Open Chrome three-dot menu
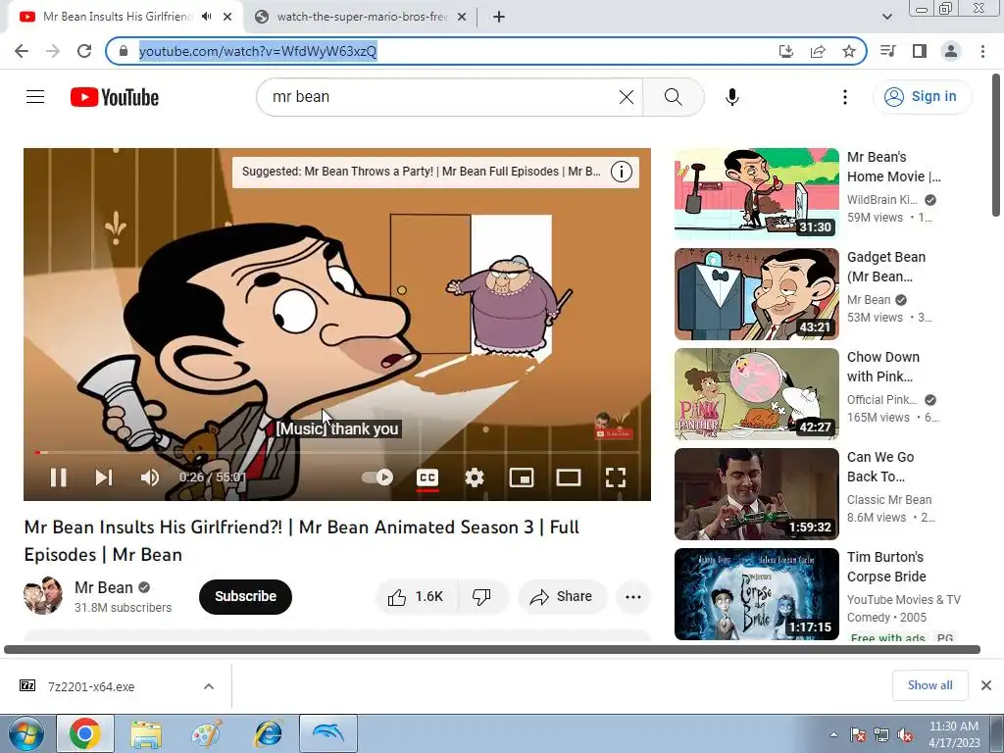 982,51
